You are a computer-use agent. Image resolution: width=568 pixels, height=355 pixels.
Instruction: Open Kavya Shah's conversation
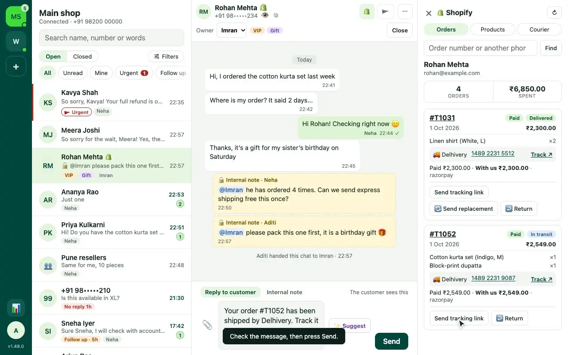(x=111, y=102)
